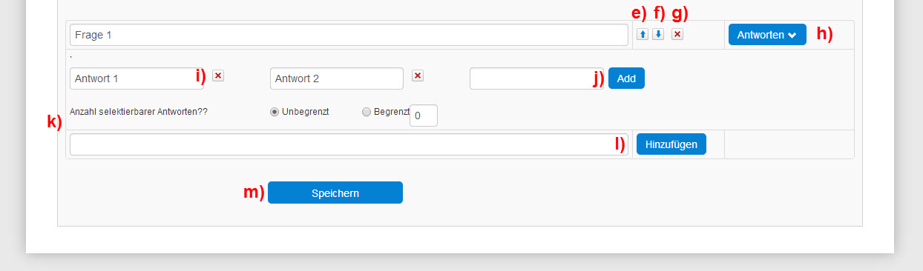Image resolution: width=923 pixels, height=271 pixels.
Task: Select the Begrenzt radio button circle
Action: pyautogui.click(x=366, y=112)
